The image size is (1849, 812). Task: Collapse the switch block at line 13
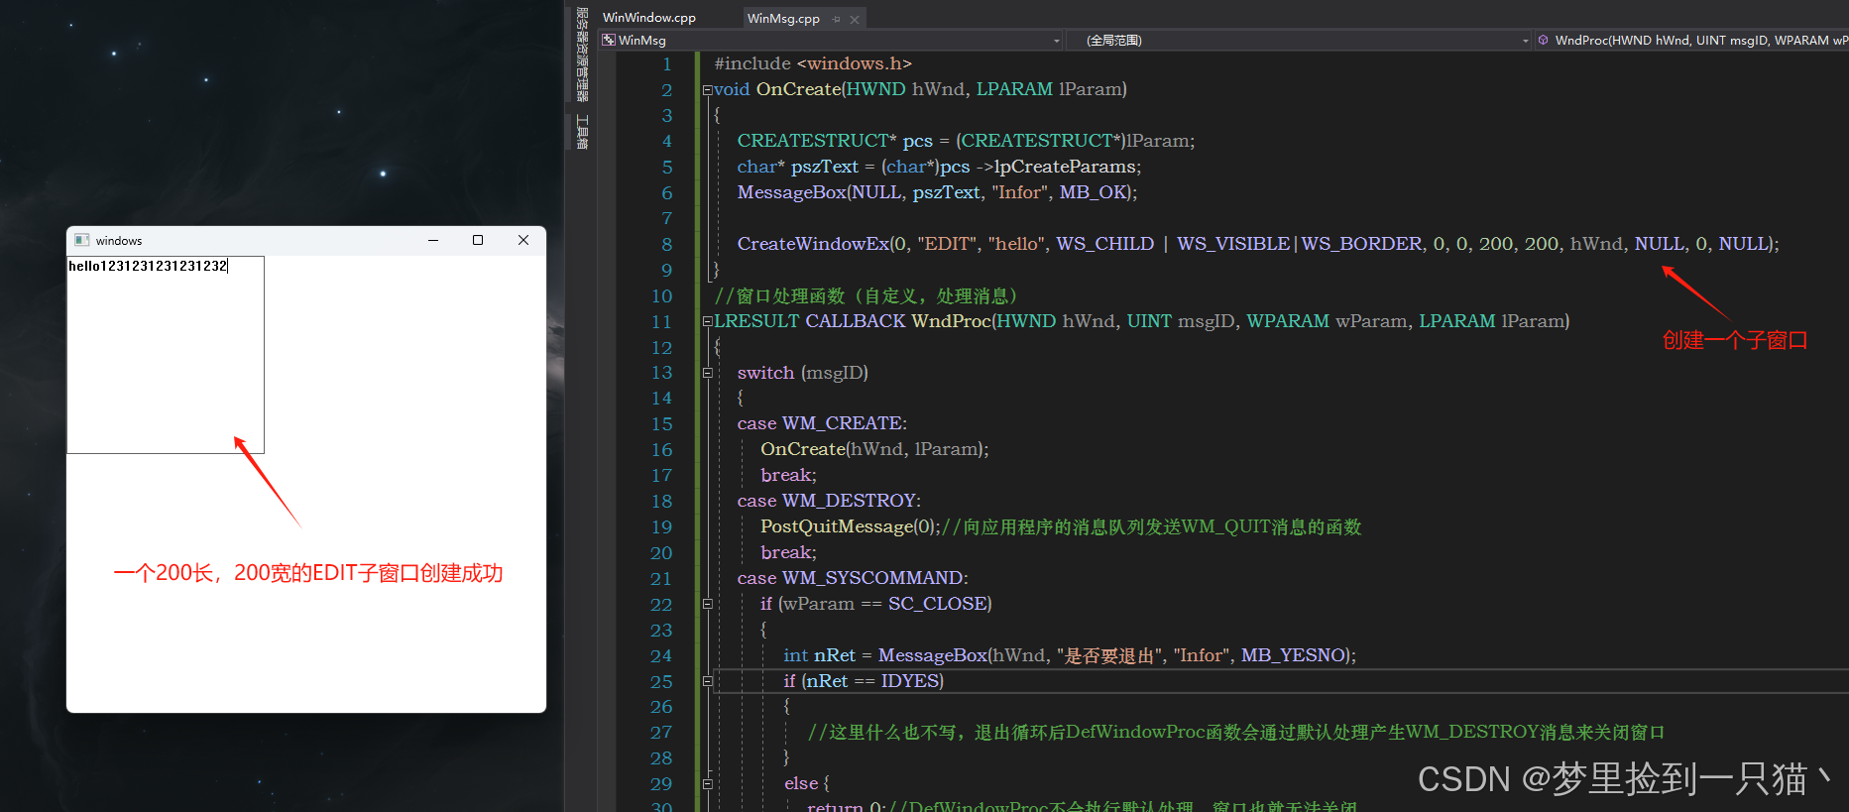click(707, 373)
